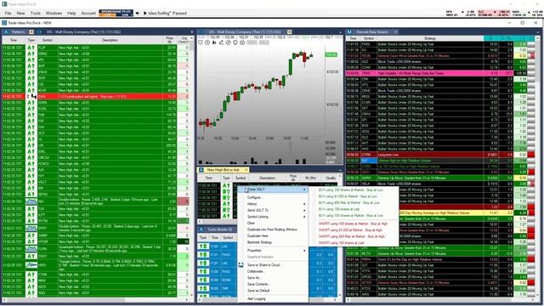The width and height of the screenshot is (544, 306).
Task: Choose BUY using $1,000 at Market
Action: tap(348, 196)
